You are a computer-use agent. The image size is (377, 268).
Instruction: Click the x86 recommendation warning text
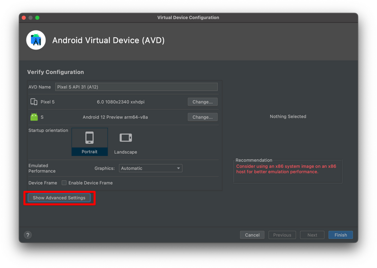pos(286,169)
